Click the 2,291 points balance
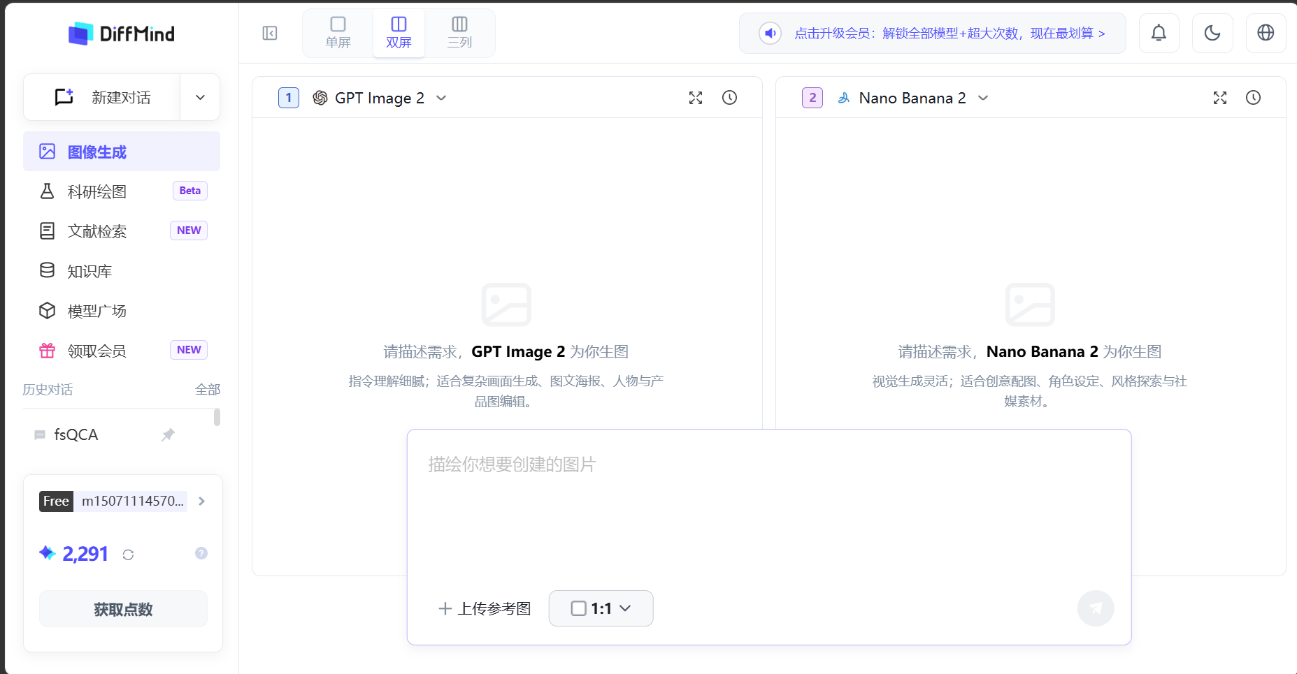Screen dimensions: 1297x674 [85, 554]
